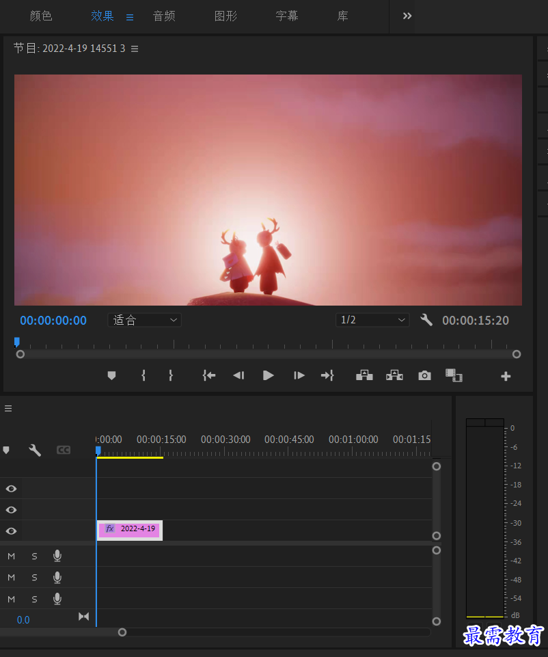Toggle visibility of the top video track
Screen dimensions: 548x657
coord(12,489)
